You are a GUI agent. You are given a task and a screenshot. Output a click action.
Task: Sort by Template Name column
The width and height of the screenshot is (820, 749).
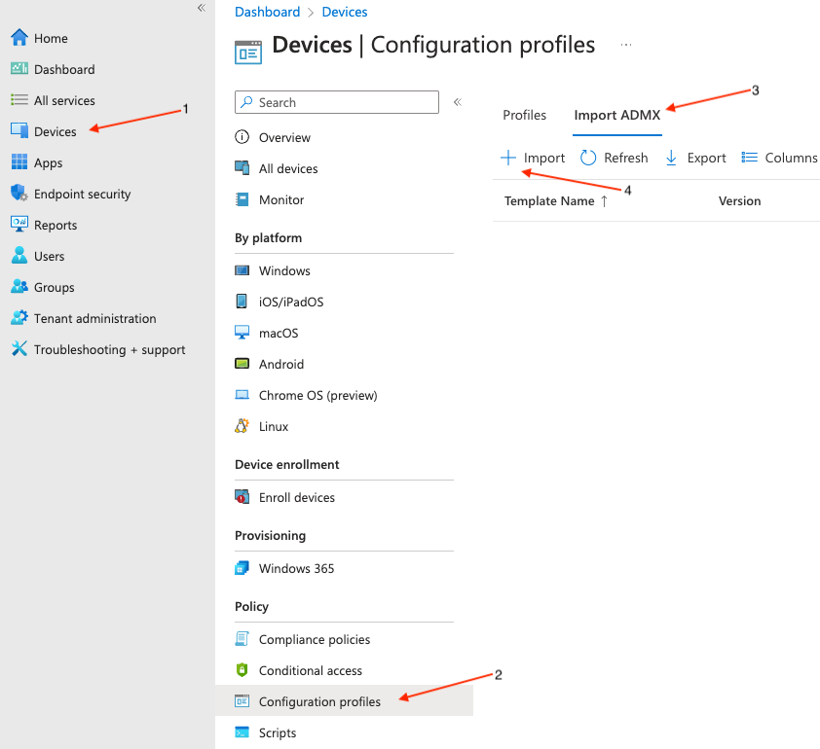coord(555,201)
